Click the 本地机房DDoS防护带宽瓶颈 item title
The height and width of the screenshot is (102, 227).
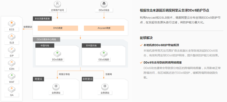pos(161,45)
